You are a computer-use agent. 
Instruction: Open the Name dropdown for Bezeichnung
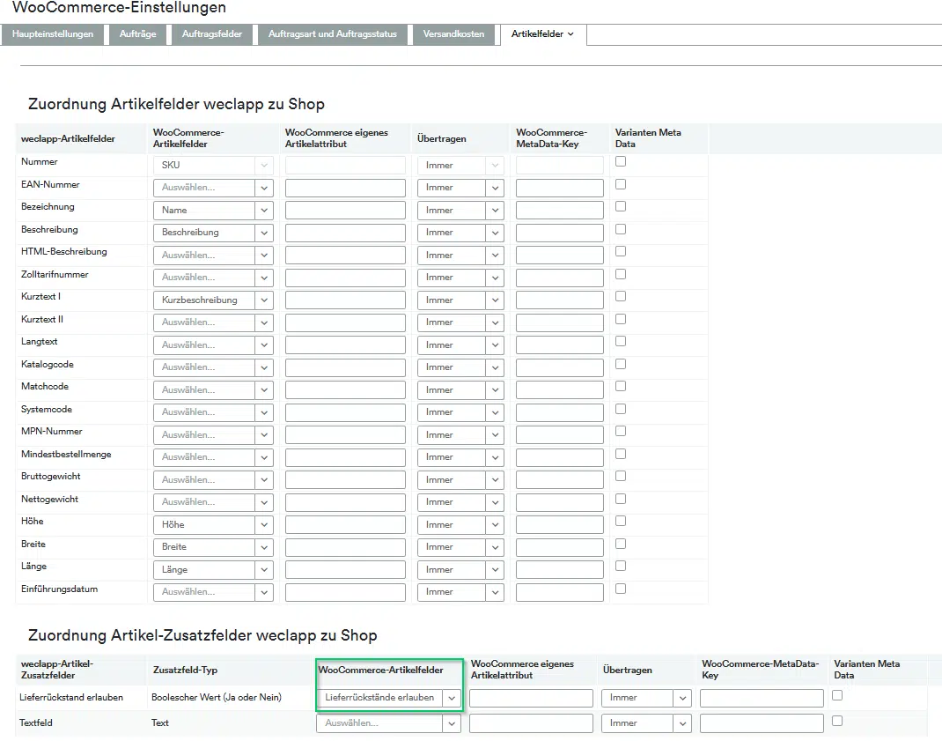pyautogui.click(x=213, y=211)
